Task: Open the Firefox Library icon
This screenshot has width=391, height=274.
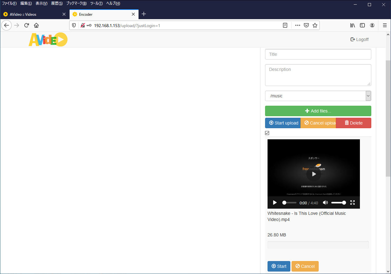Action: pyautogui.click(x=353, y=25)
